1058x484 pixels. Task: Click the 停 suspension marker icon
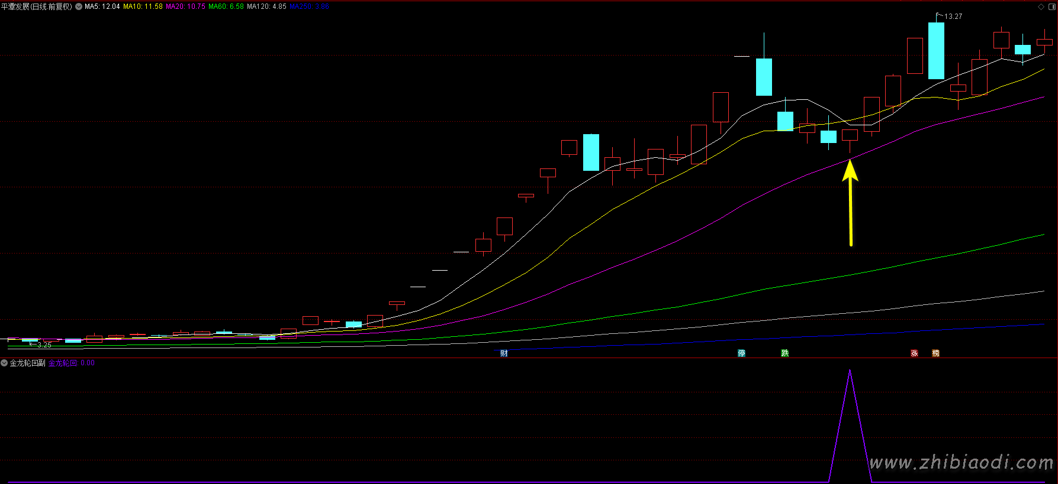point(741,353)
